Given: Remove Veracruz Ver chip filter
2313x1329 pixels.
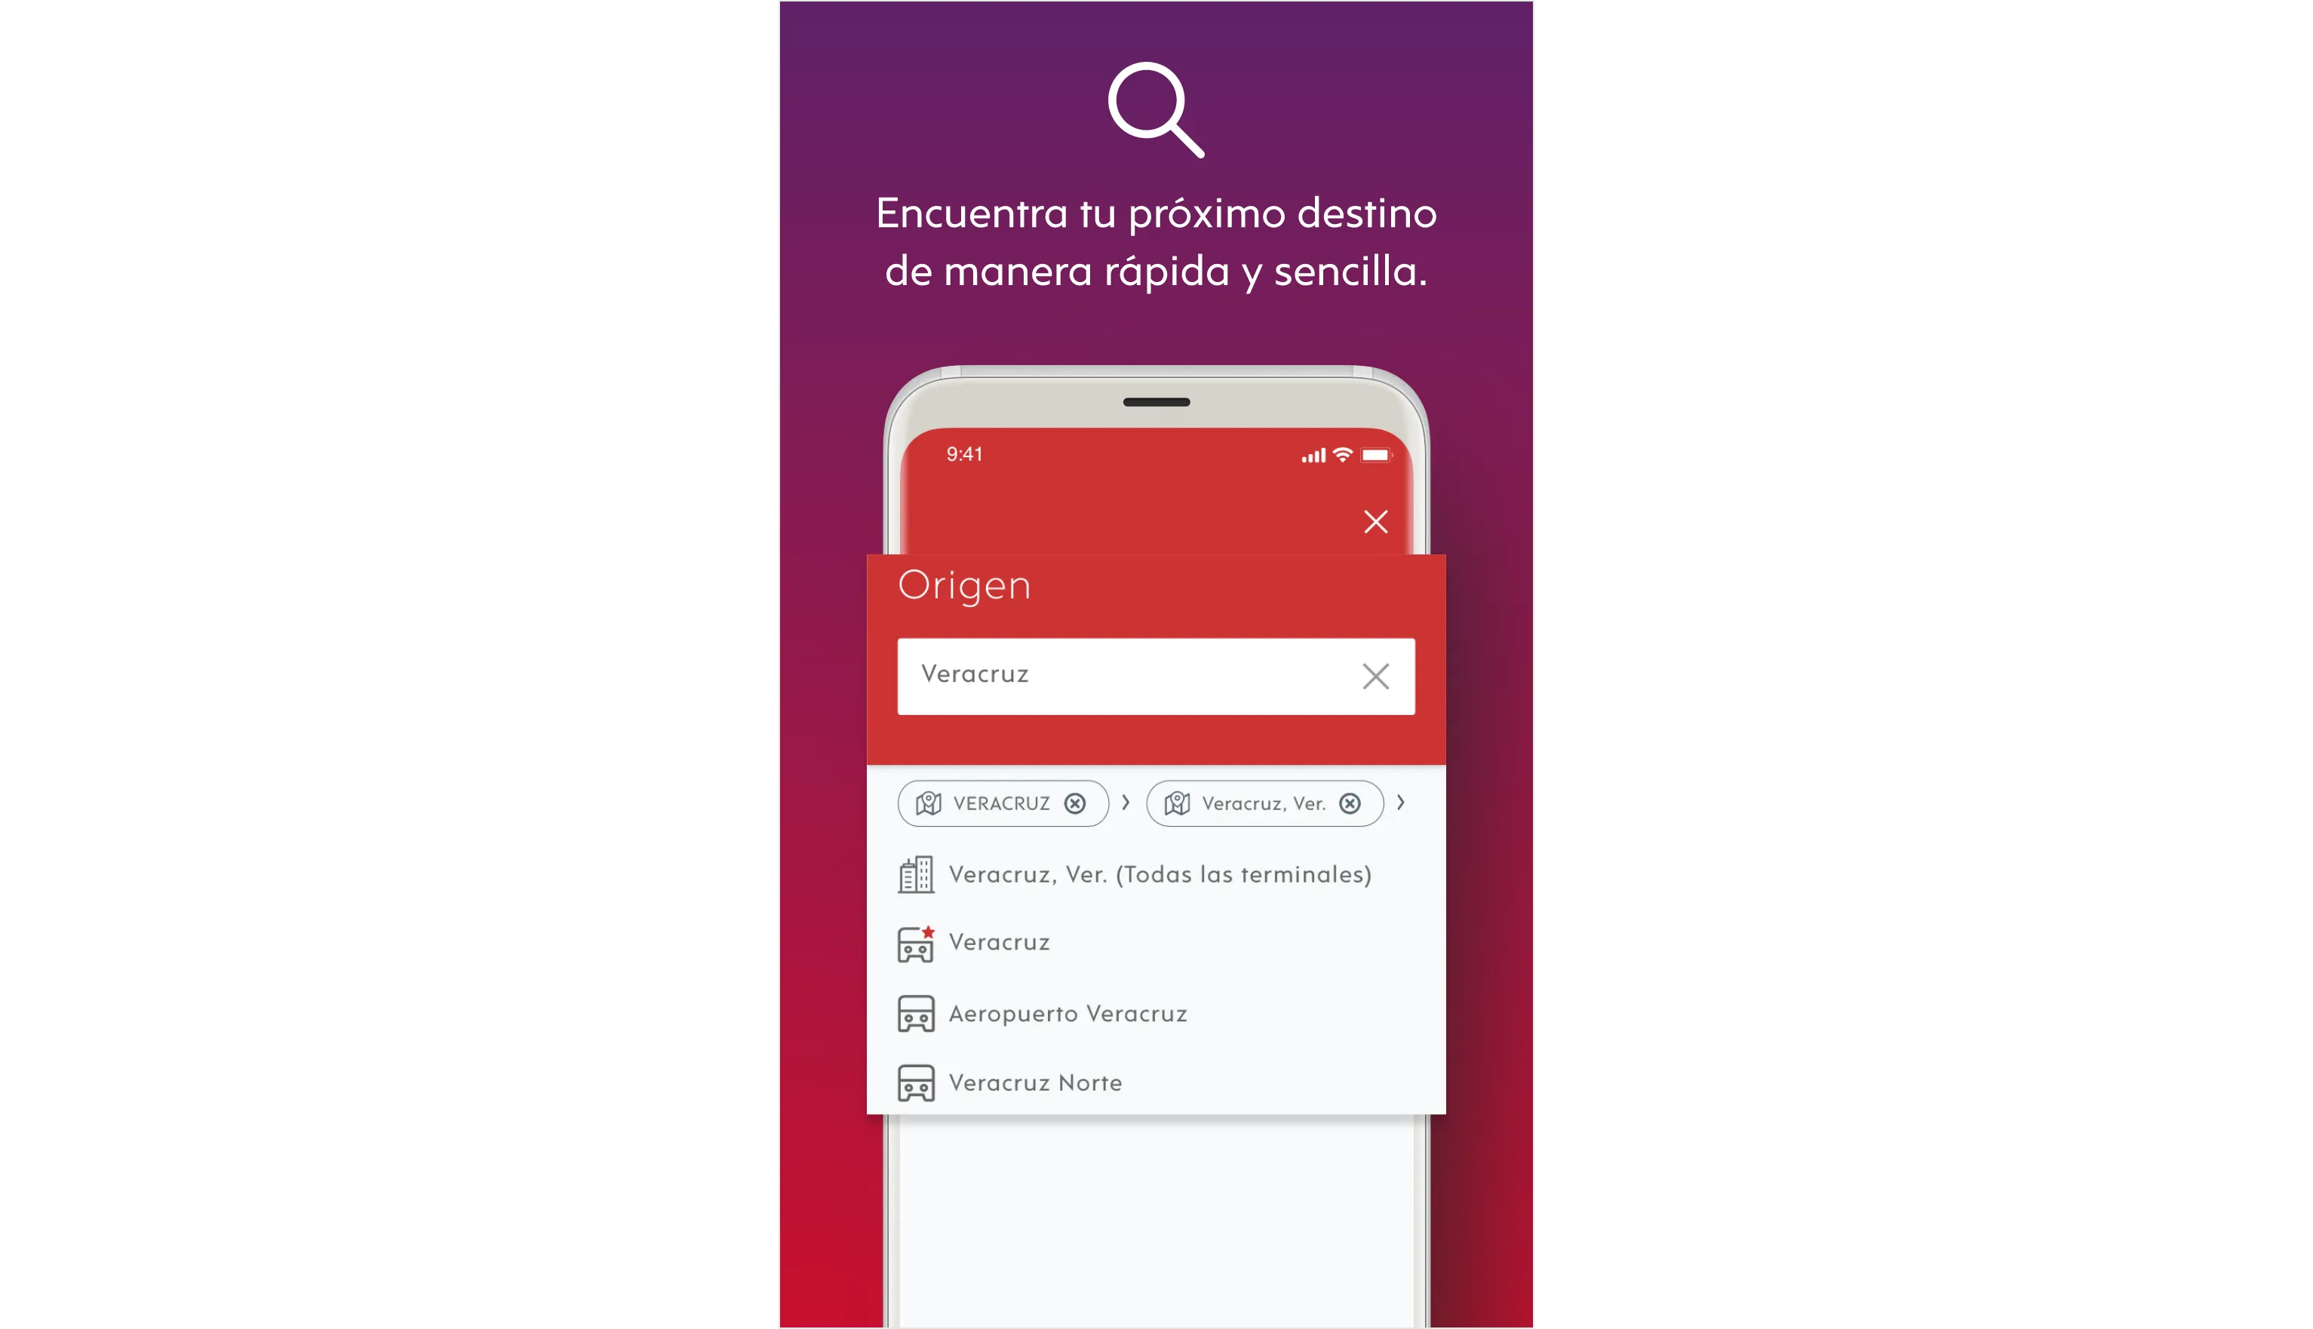Looking at the screenshot, I should [1350, 803].
